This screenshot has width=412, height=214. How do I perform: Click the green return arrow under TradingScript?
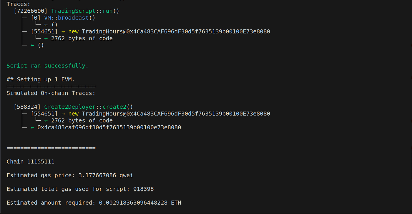32,45
